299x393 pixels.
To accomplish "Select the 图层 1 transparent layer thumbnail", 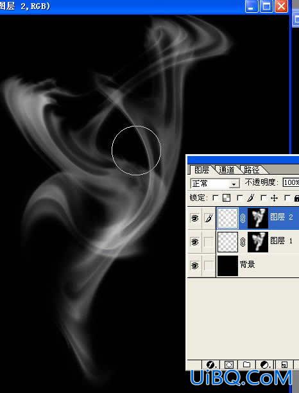I will click(228, 242).
